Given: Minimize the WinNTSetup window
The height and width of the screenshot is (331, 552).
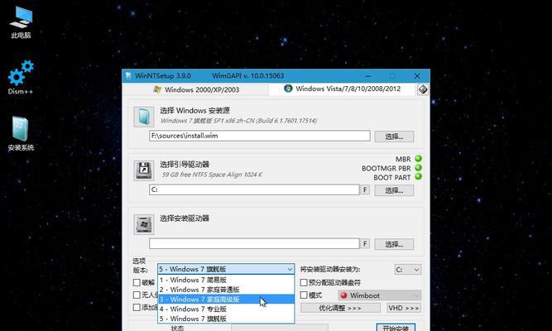Looking at the screenshot, I should click(368, 76).
